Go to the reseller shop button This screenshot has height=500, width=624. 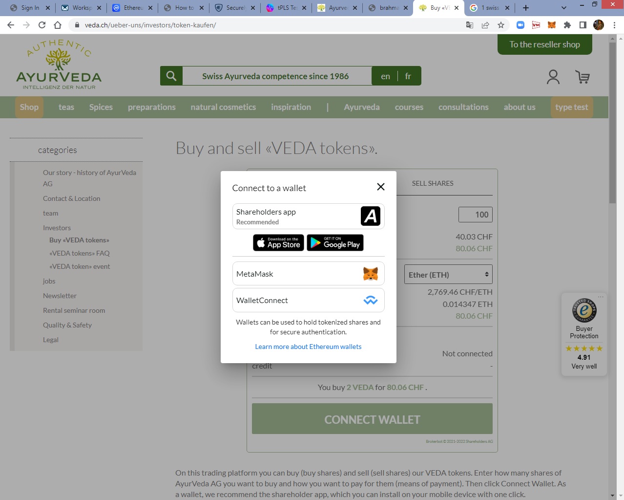coord(545,44)
